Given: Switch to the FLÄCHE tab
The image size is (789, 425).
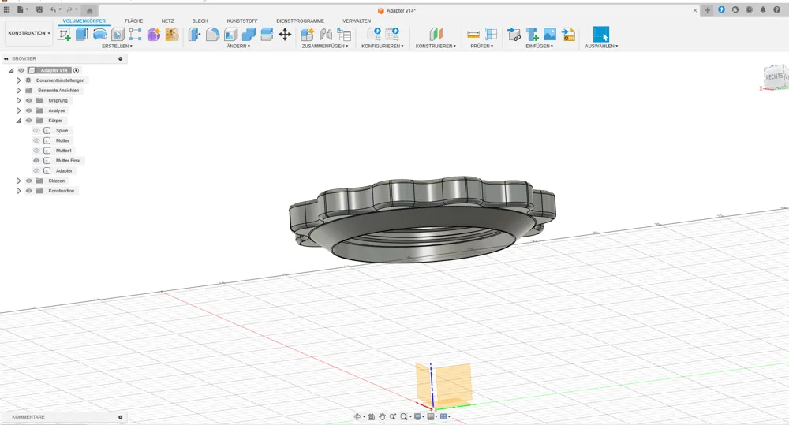Looking at the screenshot, I should point(134,21).
